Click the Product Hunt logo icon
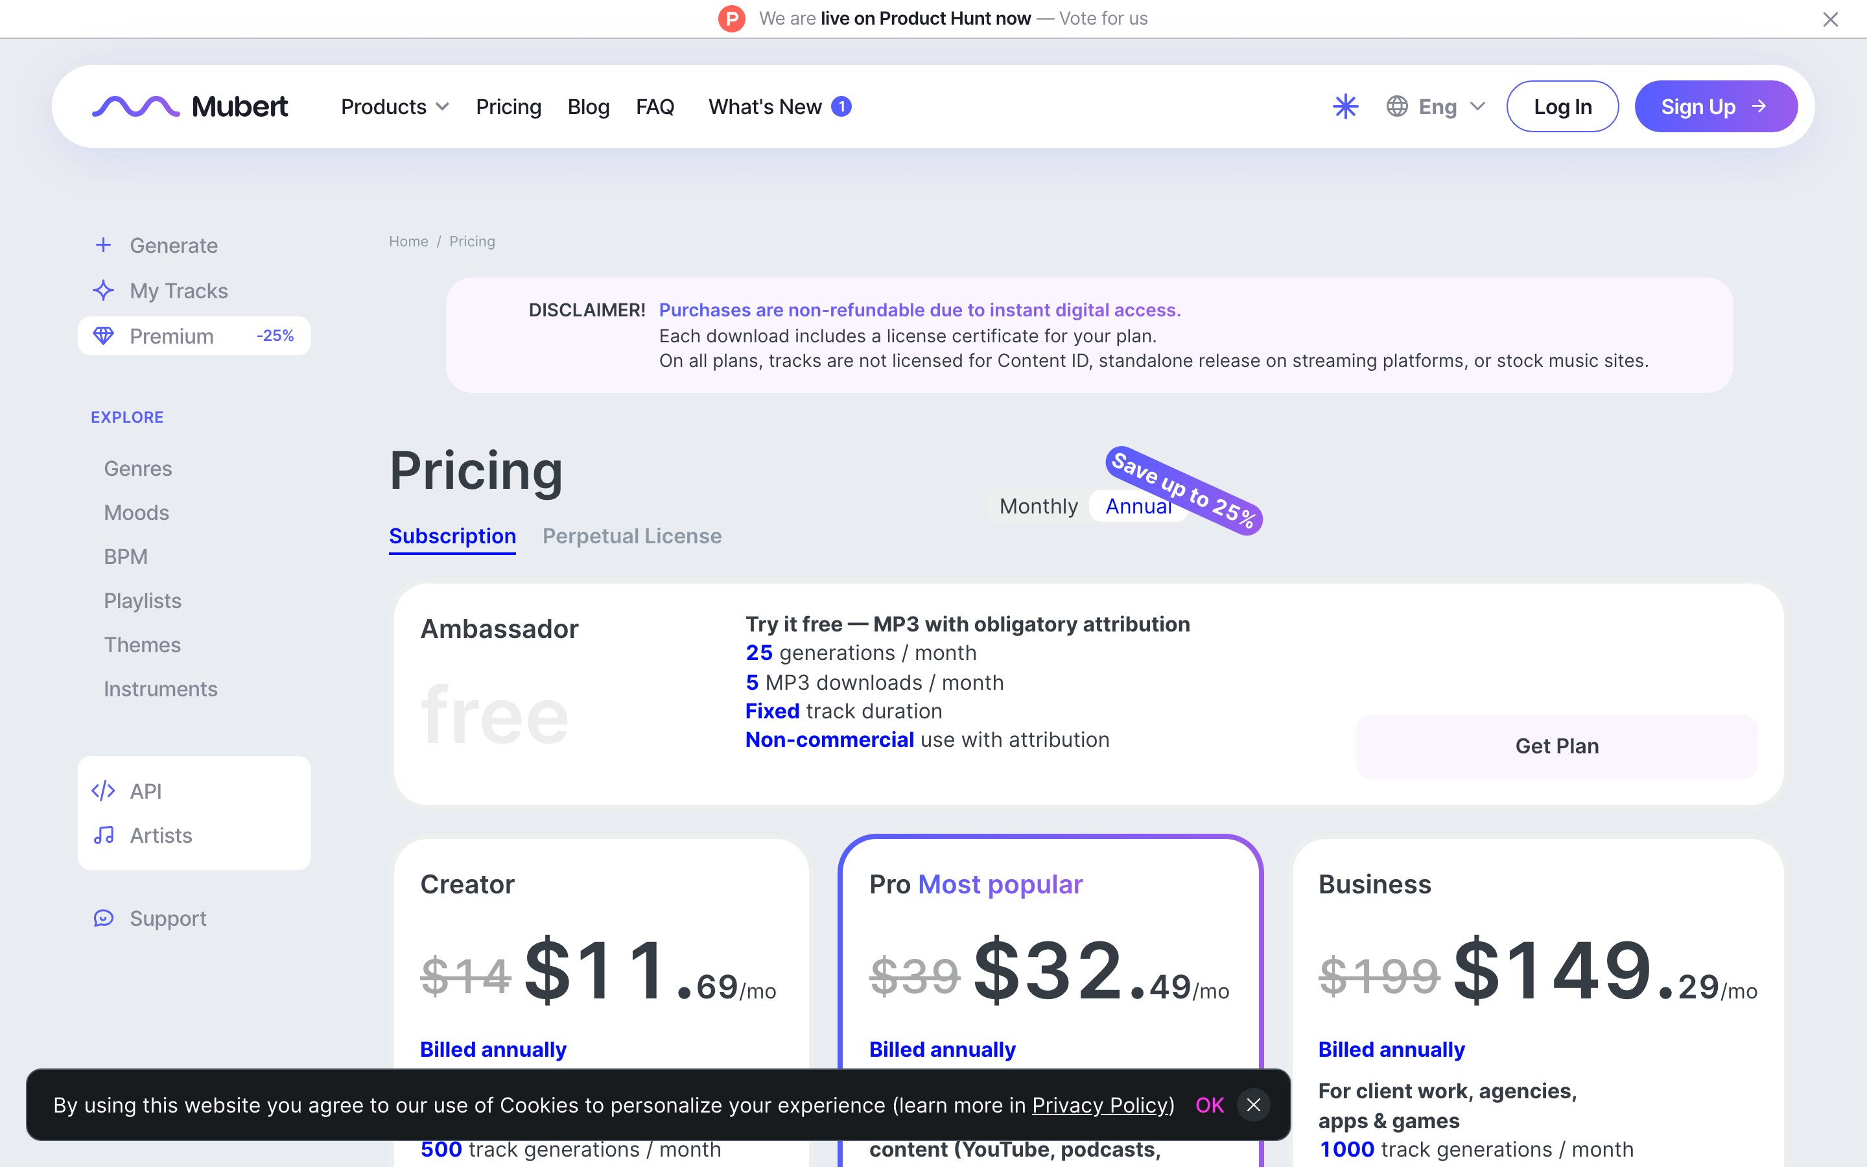The height and width of the screenshot is (1167, 1867). 731,19
